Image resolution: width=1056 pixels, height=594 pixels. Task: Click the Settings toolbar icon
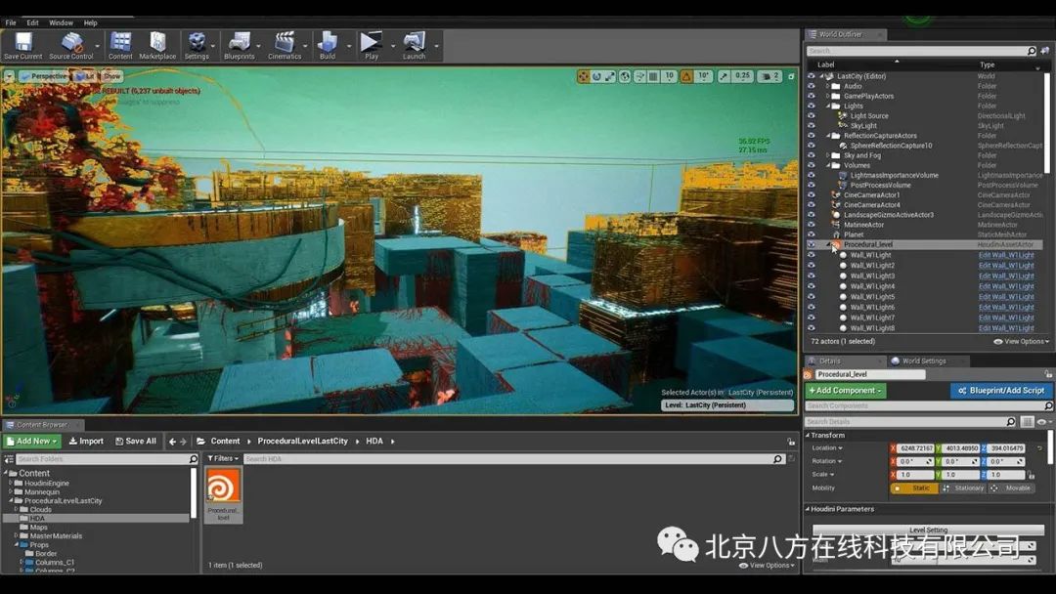pyautogui.click(x=197, y=46)
